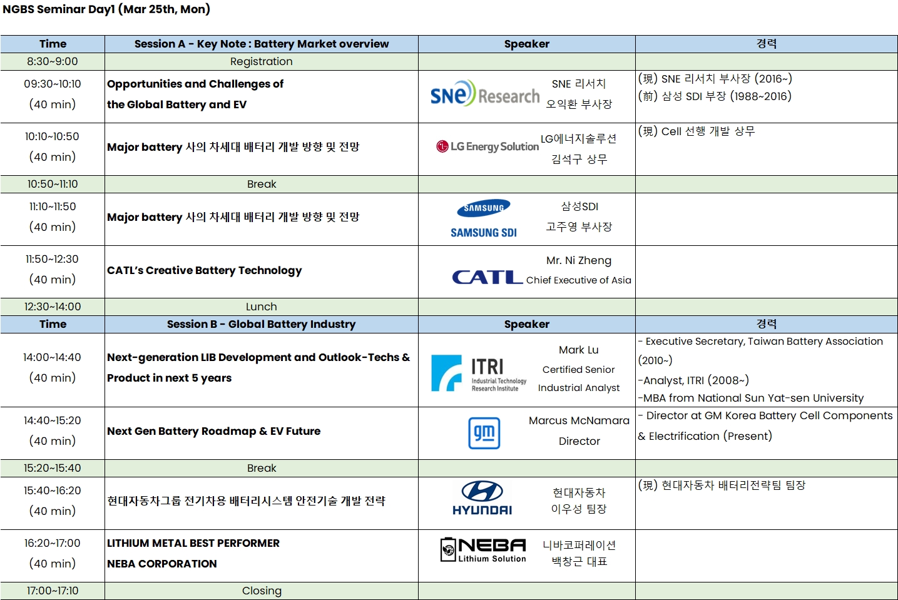Select the title NGBS Seminar Day1
Image resolution: width=898 pixels, height=600 pixels.
(x=106, y=9)
